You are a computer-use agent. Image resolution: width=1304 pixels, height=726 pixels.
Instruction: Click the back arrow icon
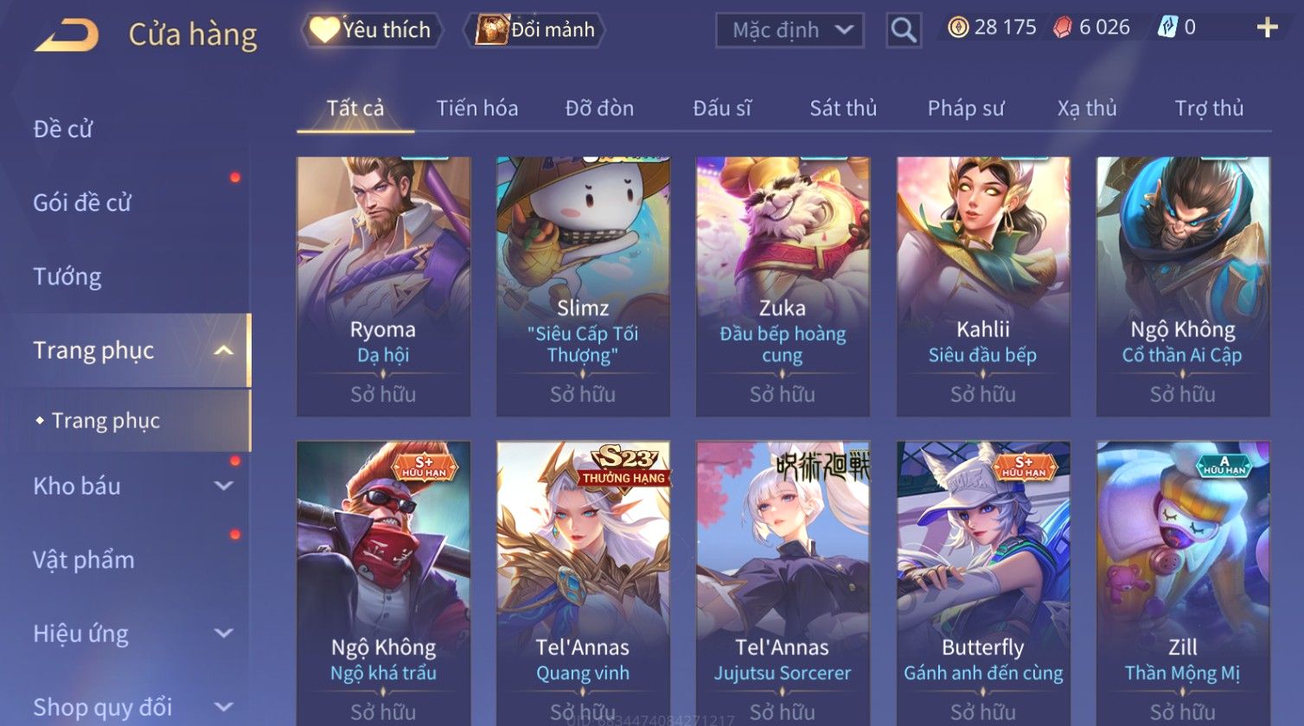(67, 35)
